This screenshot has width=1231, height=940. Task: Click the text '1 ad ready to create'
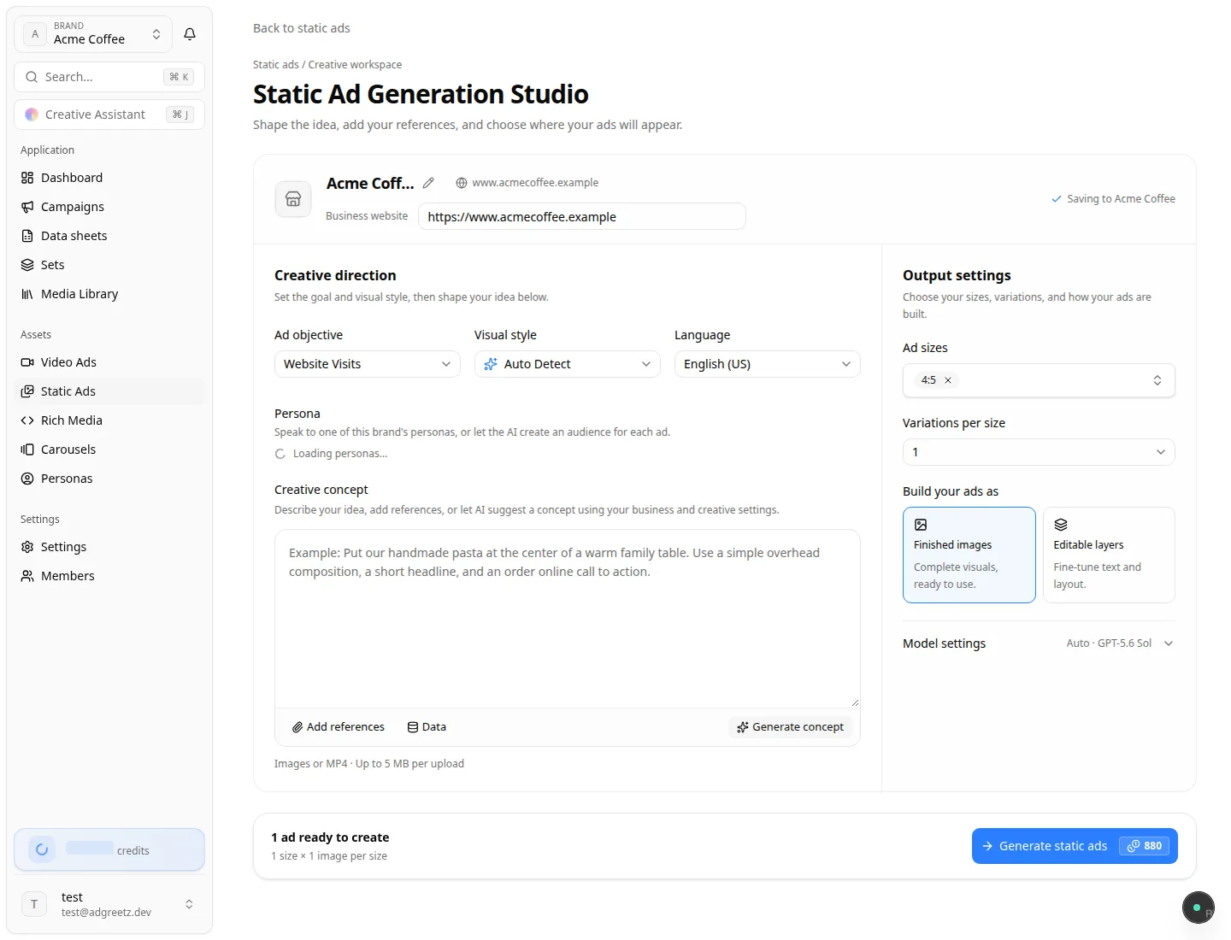pyautogui.click(x=330, y=837)
